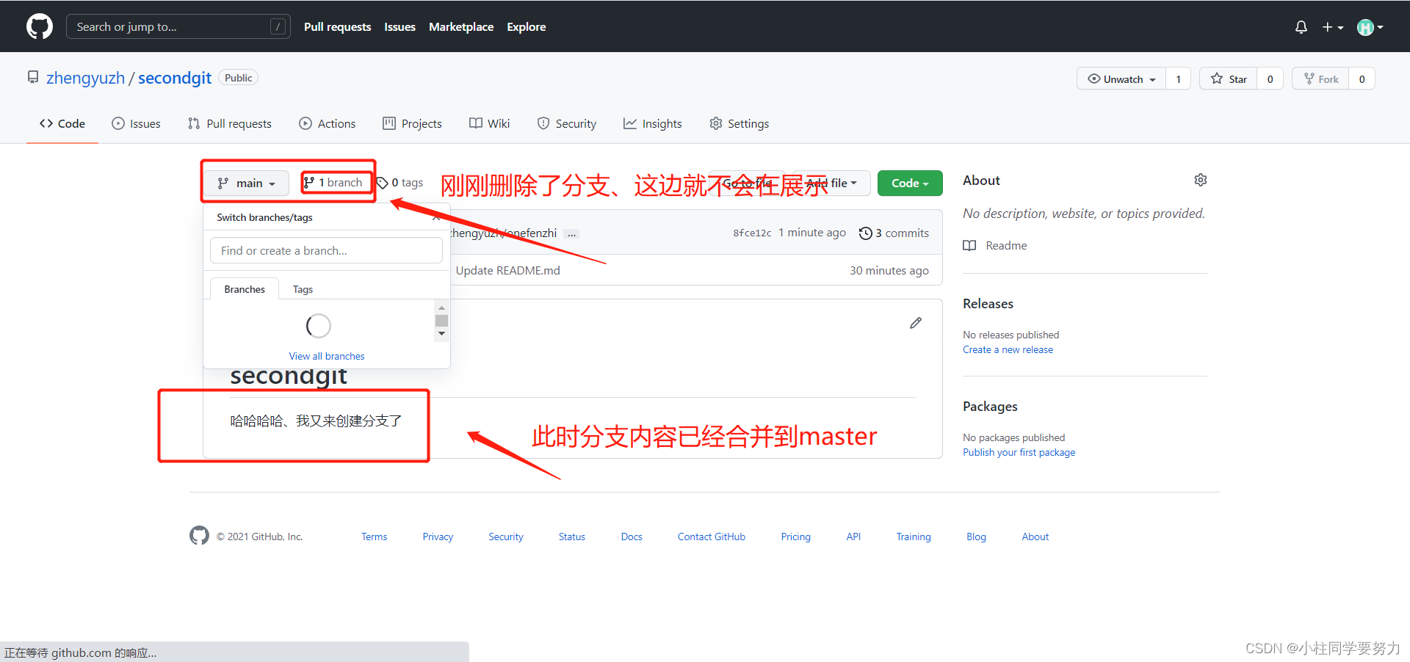The width and height of the screenshot is (1410, 662).
Task: Go to Pull requests in top navigation
Action: [337, 26]
